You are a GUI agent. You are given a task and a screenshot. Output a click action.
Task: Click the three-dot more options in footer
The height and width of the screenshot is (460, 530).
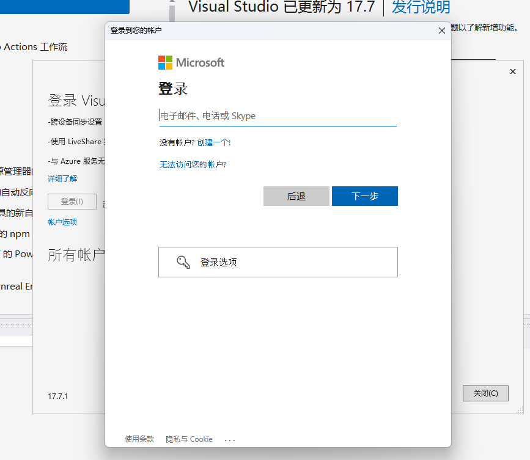229,440
